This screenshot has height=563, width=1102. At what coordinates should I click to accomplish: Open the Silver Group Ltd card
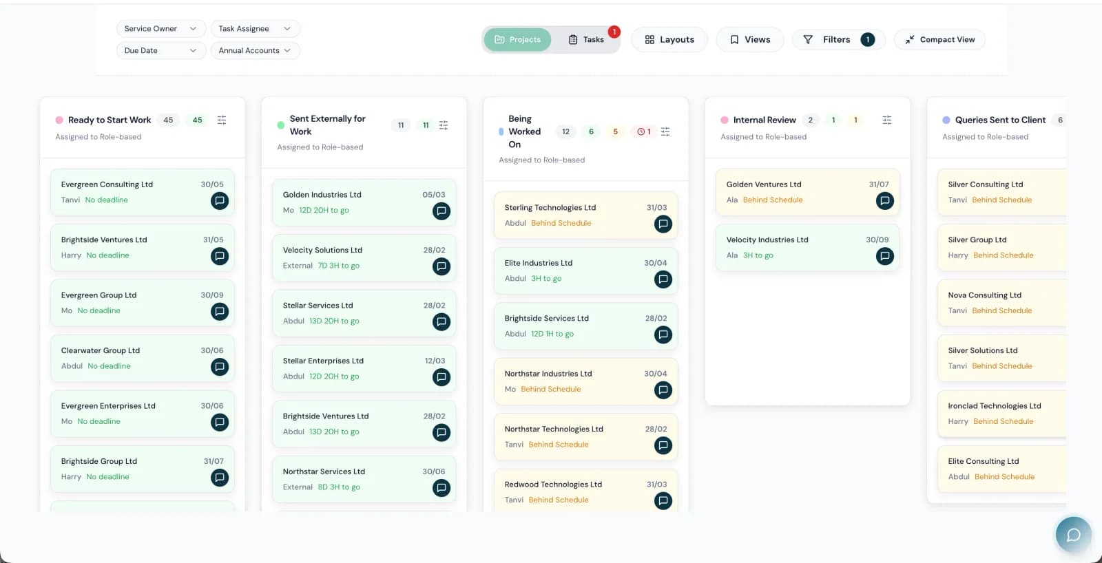1001,248
